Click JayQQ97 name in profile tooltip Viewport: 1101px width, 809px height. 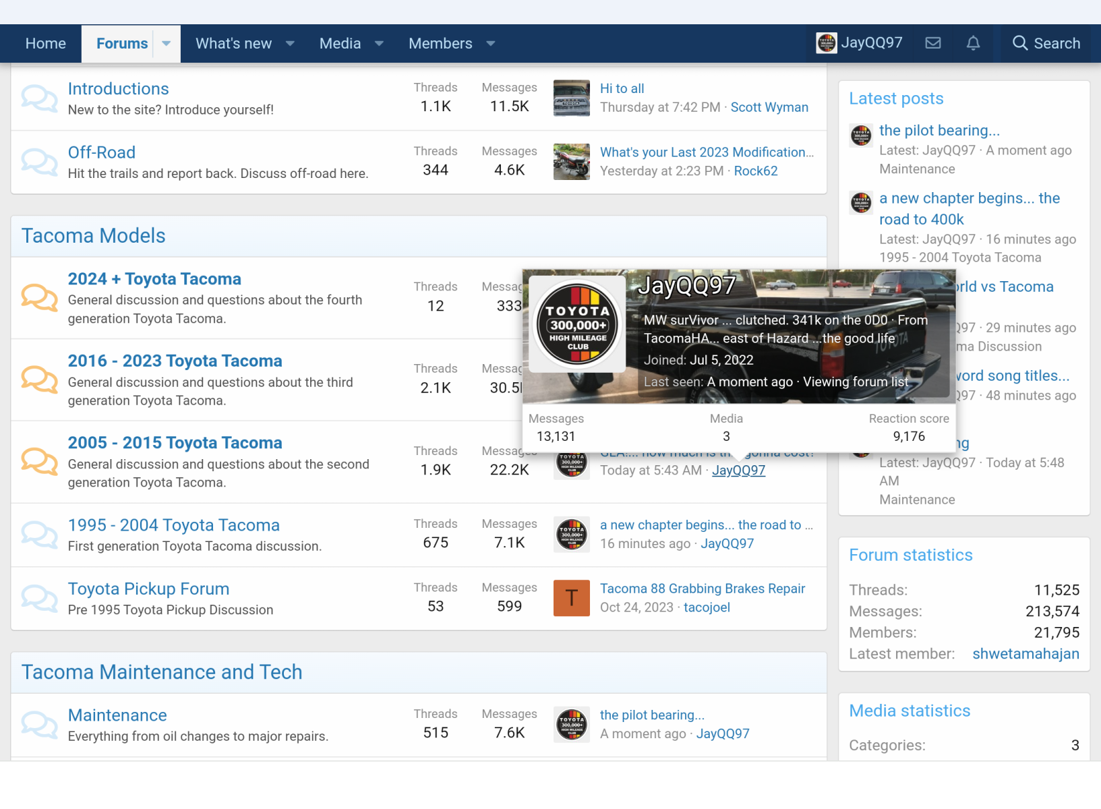point(686,286)
